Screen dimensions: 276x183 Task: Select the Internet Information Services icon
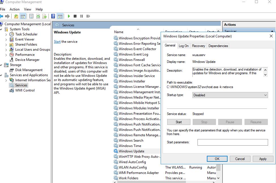(x=12, y=80)
